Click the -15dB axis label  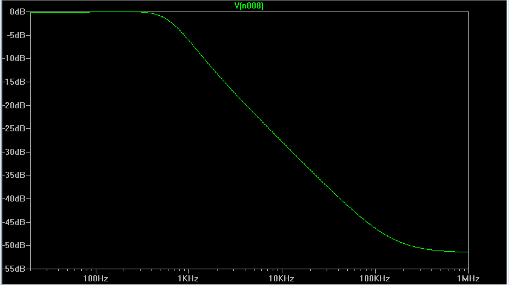click(14, 82)
